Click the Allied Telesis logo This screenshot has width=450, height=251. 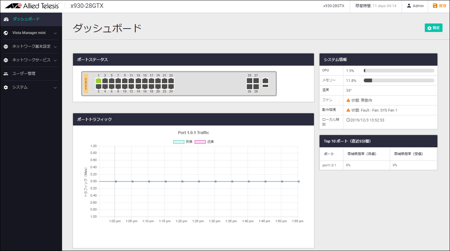(x=32, y=6)
